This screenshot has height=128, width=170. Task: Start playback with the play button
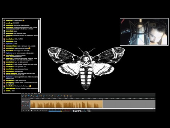tap(32, 111)
